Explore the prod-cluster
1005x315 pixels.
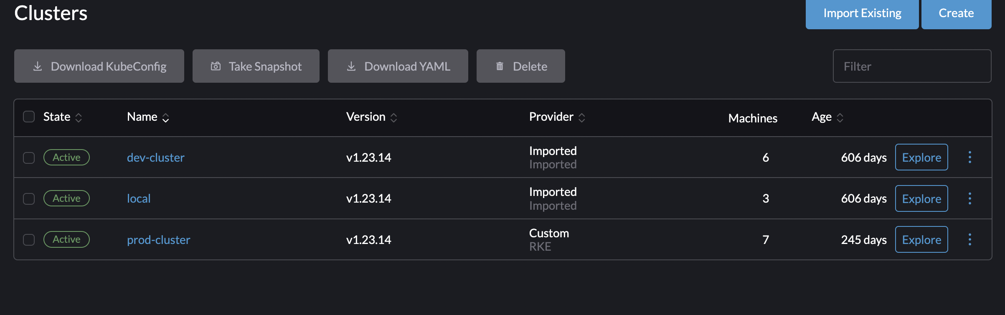coord(921,239)
